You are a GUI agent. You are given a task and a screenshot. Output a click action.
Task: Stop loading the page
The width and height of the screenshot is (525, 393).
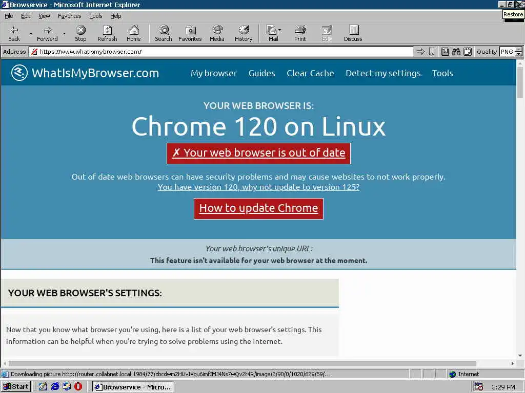point(80,33)
